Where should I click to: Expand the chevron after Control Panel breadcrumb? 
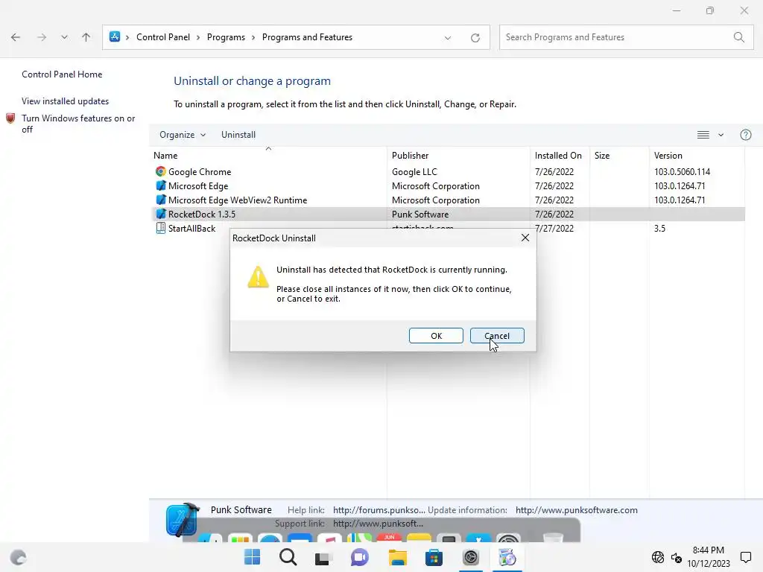pos(198,37)
